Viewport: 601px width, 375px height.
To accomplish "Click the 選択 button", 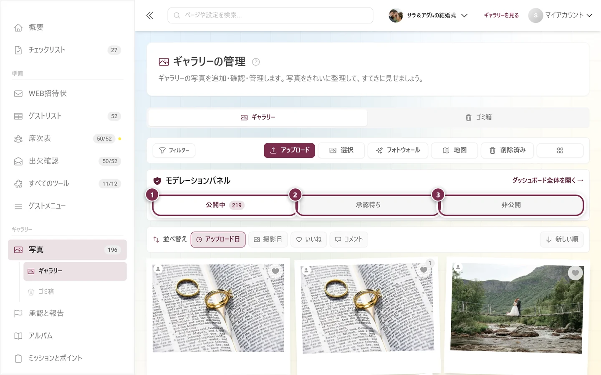I will pyautogui.click(x=341, y=150).
